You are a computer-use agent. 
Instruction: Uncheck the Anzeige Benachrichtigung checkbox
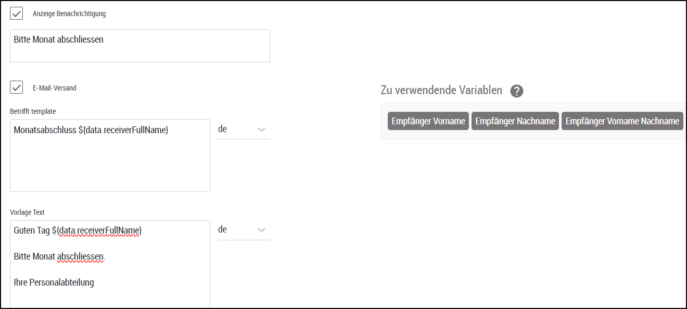17,14
